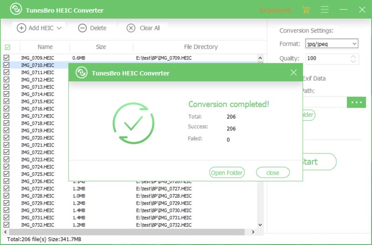372x245 pixels.
Task: Click the horizontal scrollbar thumb
Action: point(127,232)
